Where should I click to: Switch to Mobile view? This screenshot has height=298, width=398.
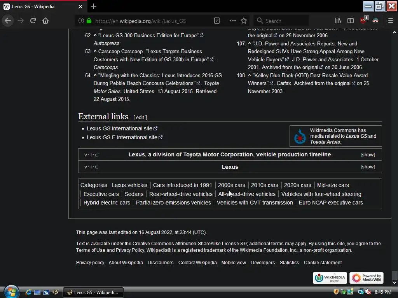click(234, 263)
